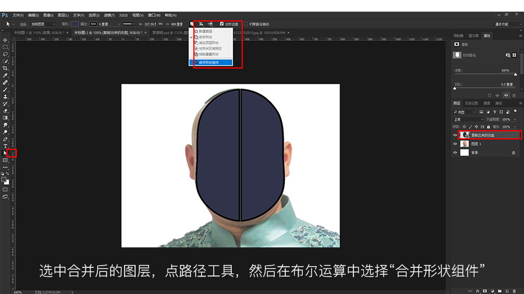Click the 图层 1 layer thumbnail
The height and width of the screenshot is (294, 524).
465,144
